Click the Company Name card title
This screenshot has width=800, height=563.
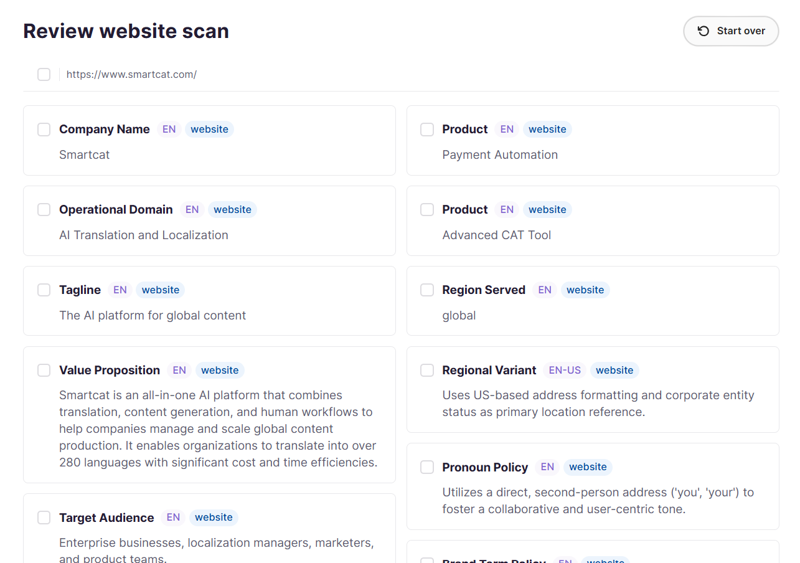[105, 130]
